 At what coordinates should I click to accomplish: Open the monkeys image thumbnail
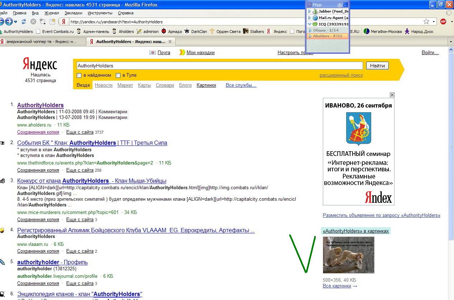(348, 255)
